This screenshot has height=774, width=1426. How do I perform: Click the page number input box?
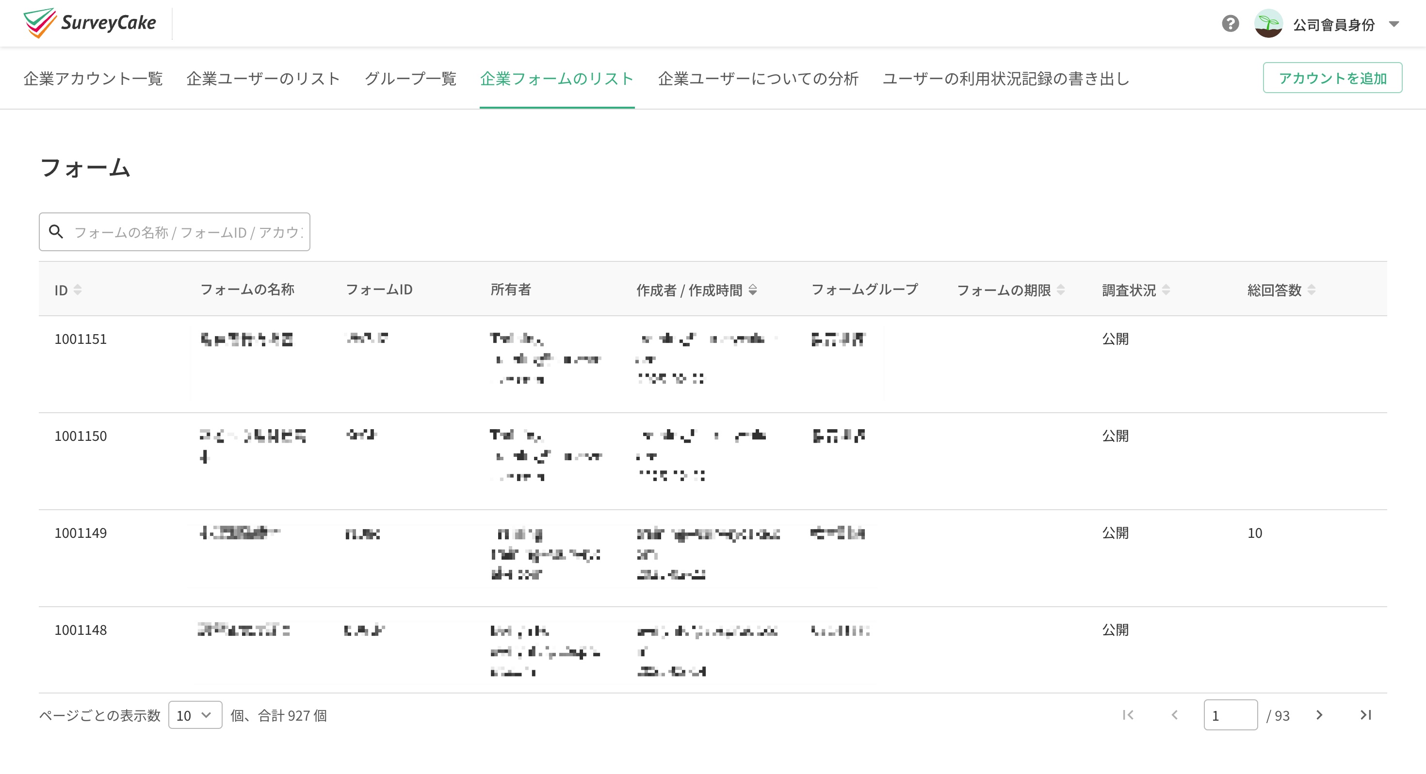[1230, 715]
